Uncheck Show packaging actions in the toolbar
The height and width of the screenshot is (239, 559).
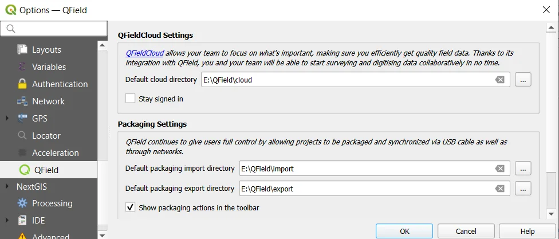click(130, 207)
